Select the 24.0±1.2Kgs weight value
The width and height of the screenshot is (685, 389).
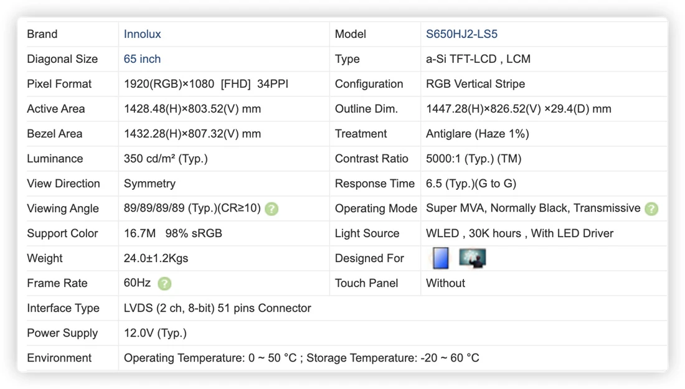coord(156,258)
